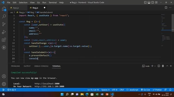Open the Run menu
Viewport: 174px width, 97px height.
(44, 2)
